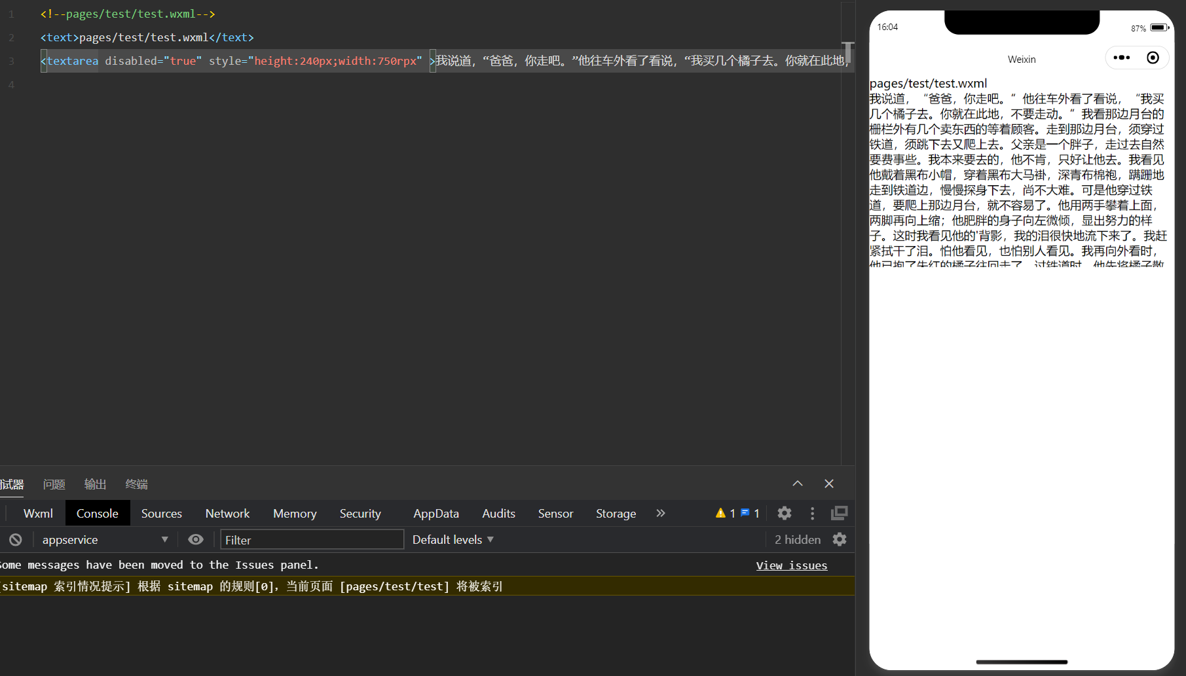Click the comment line pages/test/test.wxml in editor
Image resolution: width=1186 pixels, height=676 pixels.
[x=128, y=14]
